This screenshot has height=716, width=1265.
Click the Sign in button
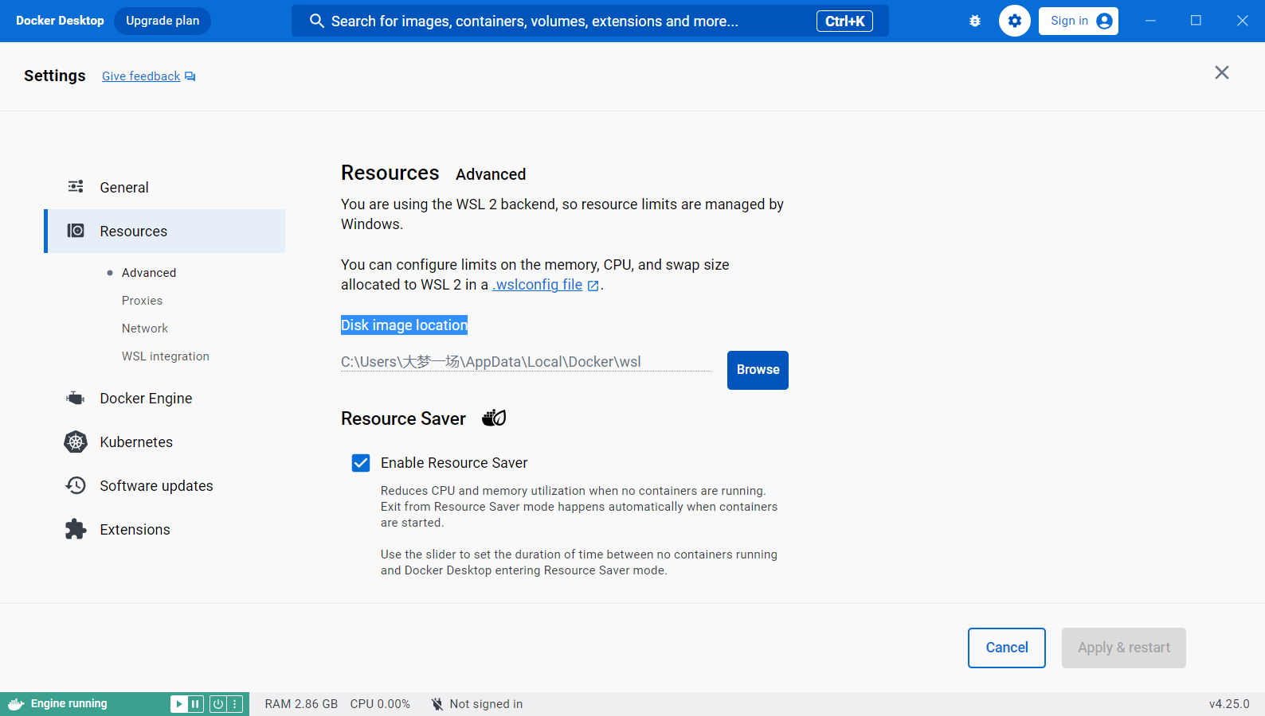pyautogui.click(x=1078, y=21)
